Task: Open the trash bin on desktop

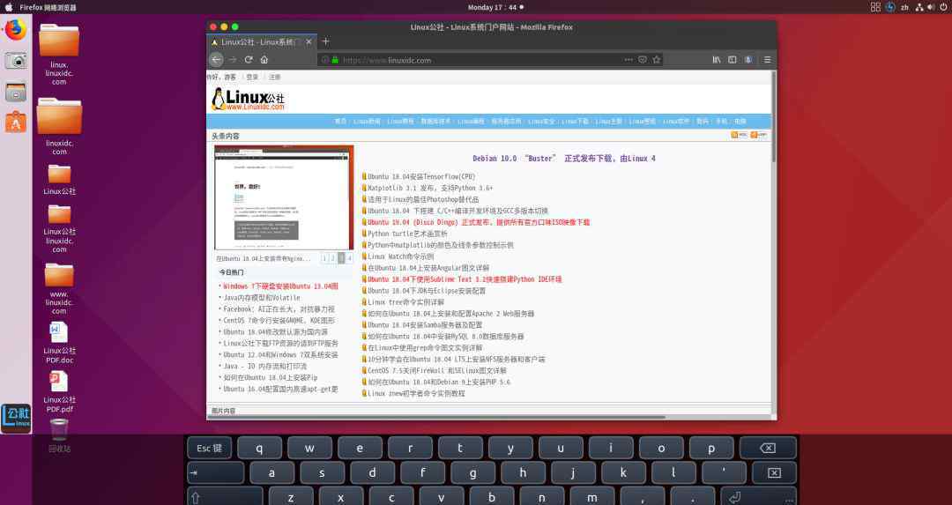Action: 59,435
